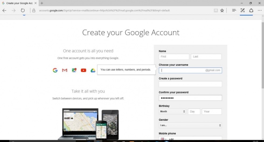Click the blue button at top right of page

tap(246, 15)
